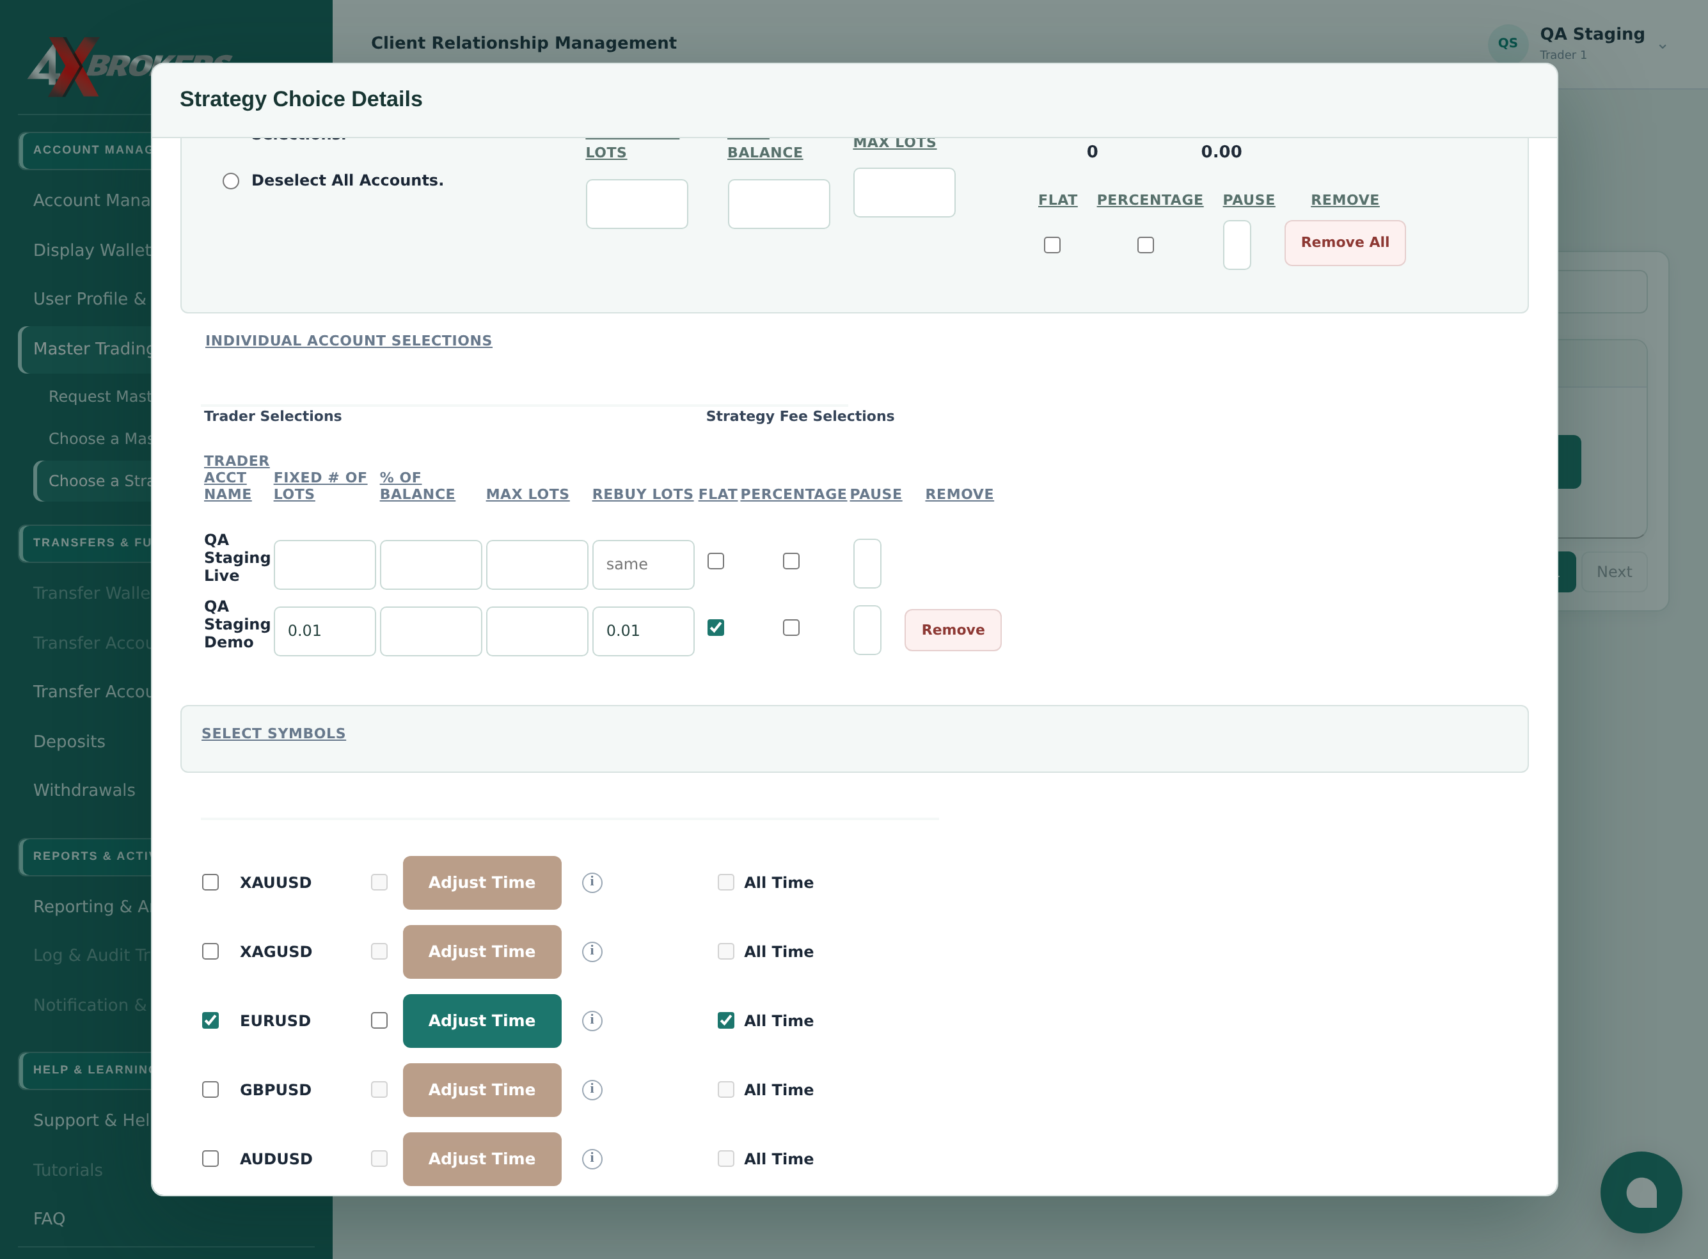This screenshot has height=1259, width=1708.
Task: Sort by the Rebuy Lots column header
Action: coord(642,495)
